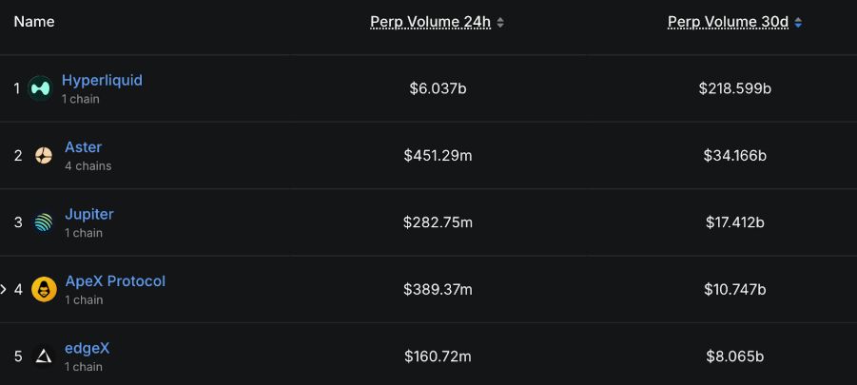
Task: Open the Hyperliquid protocol link
Action: tap(102, 80)
